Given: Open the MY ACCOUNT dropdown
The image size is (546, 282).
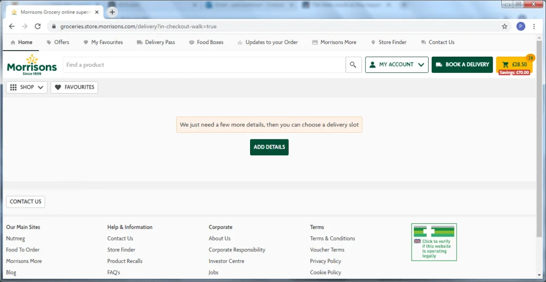Looking at the screenshot, I should pos(396,65).
